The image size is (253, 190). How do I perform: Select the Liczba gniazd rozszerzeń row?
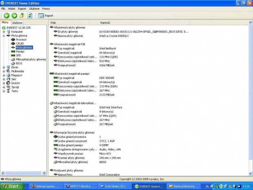point(84,141)
